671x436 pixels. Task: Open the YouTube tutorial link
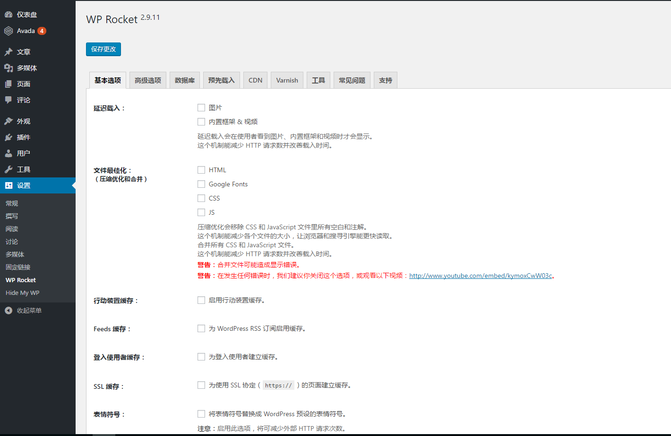pyautogui.click(x=481, y=276)
